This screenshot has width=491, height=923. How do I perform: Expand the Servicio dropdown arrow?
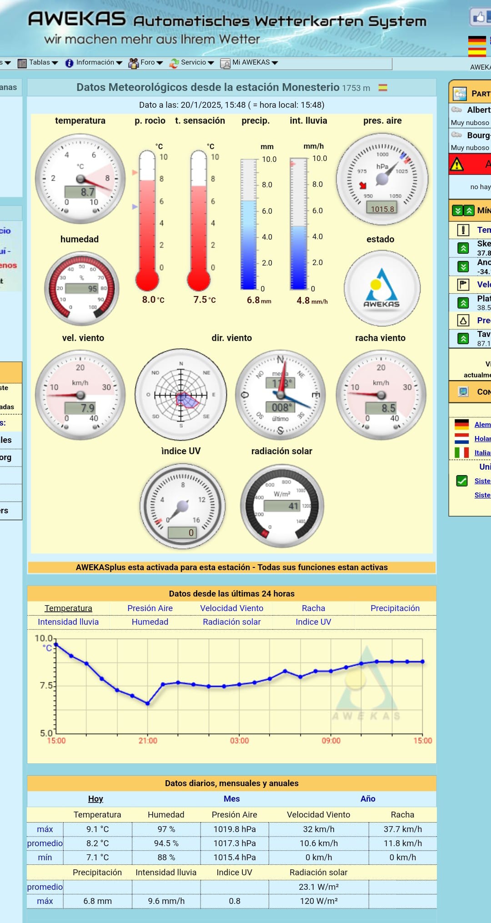click(211, 63)
